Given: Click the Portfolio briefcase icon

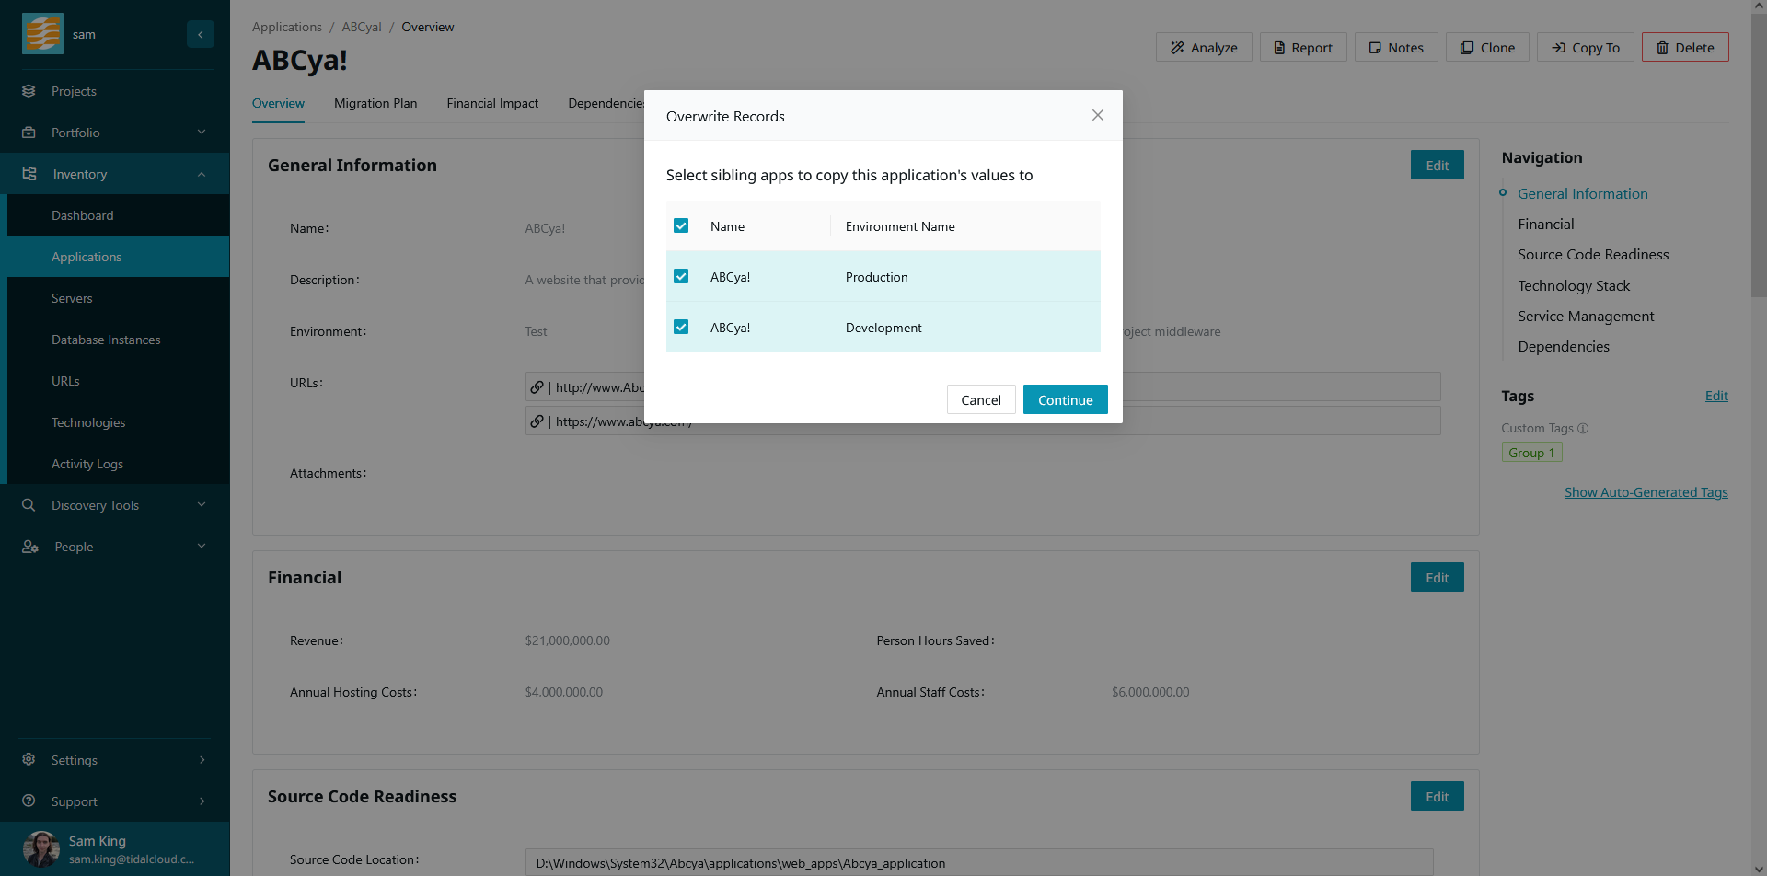Looking at the screenshot, I should point(29,133).
